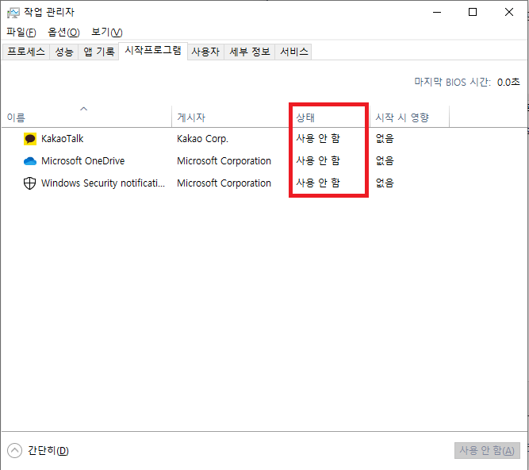
Task: Click the Windows Security shield icon
Action: coord(29,183)
